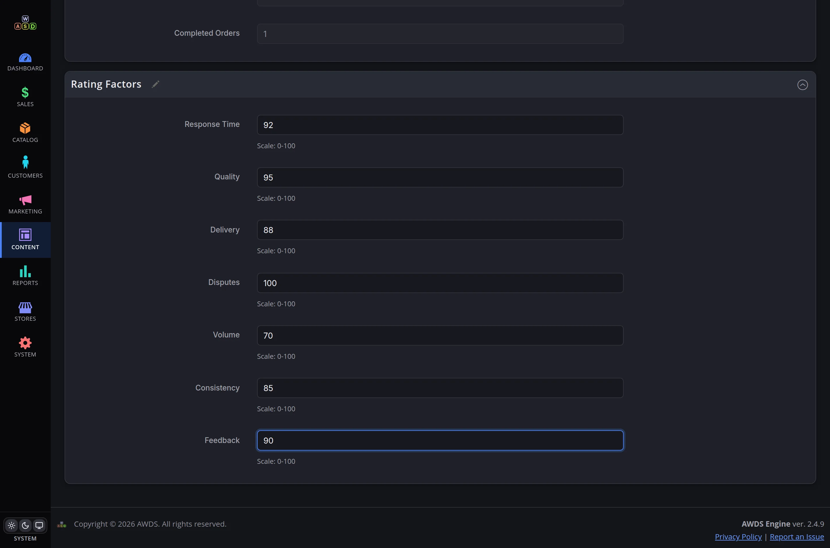830x548 pixels.
Task: Click the Rating Factors heading
Action: [106, 84]
